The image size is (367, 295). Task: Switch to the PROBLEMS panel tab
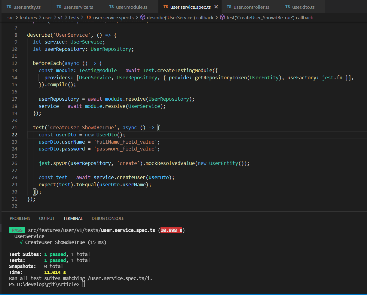click(20, 218)
